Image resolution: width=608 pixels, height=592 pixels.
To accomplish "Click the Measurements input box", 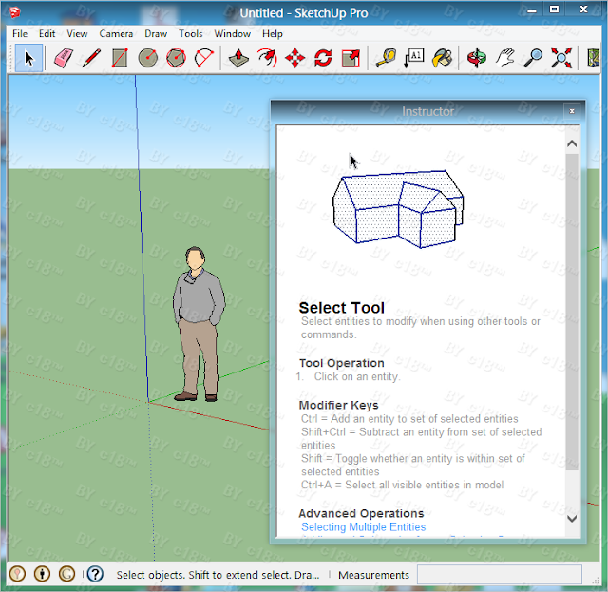I will pos(499,574).
